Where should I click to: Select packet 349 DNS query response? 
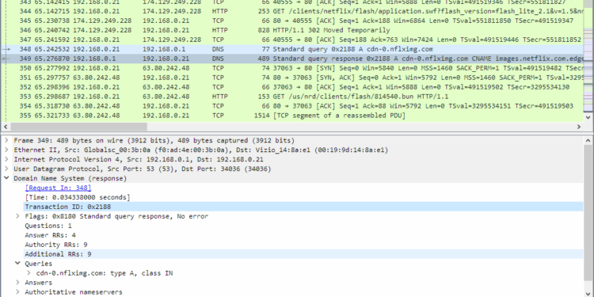pos(291,59)
